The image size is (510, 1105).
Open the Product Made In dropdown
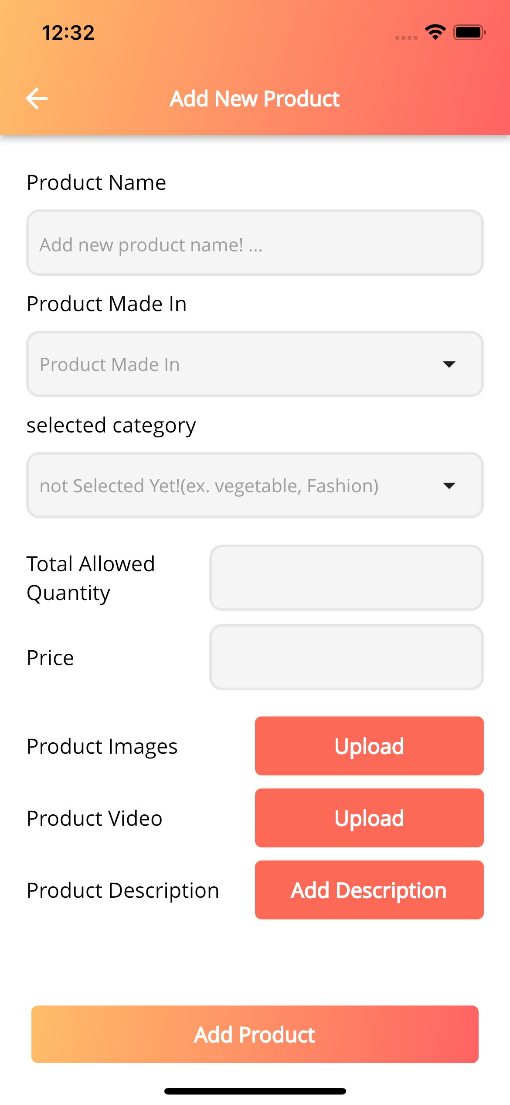pos(255,364)
